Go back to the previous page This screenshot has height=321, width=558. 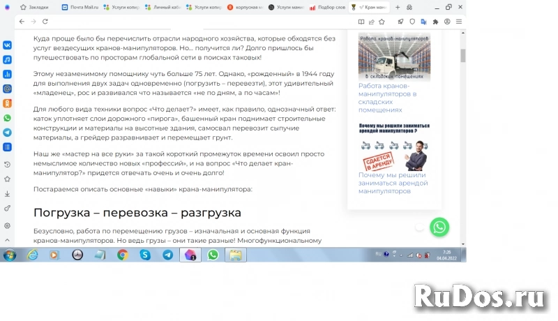tap(22, 22)
